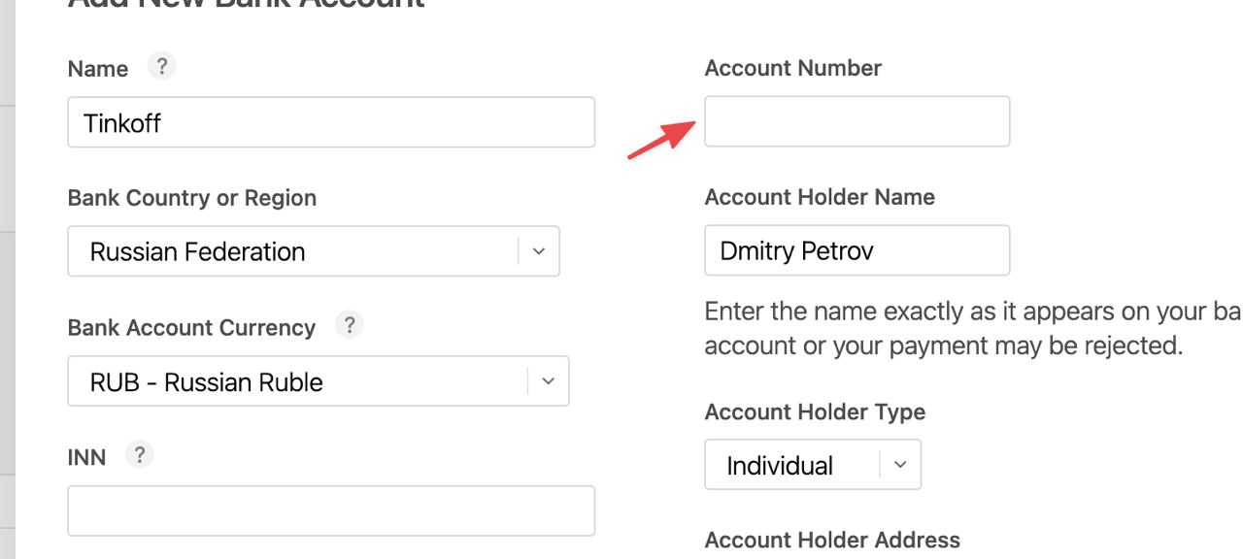Click the Account Holder Type label
The width and height of the screenshot is (1243, 559).
click(815, 411)
